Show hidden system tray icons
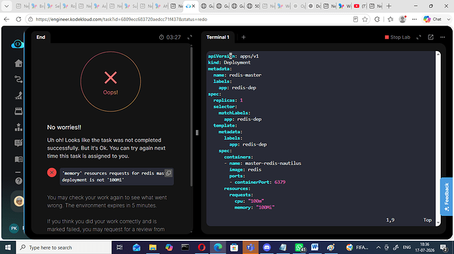 378,247
